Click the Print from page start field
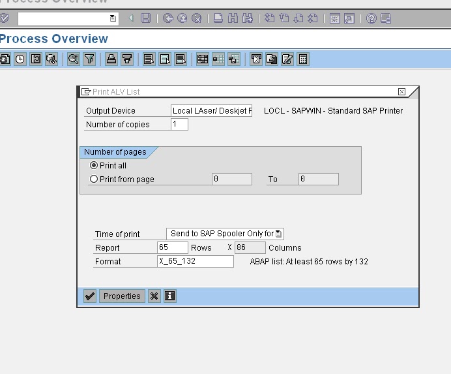Image resolution: width=451 pixels, height=374 pixels. coord(232,179)
